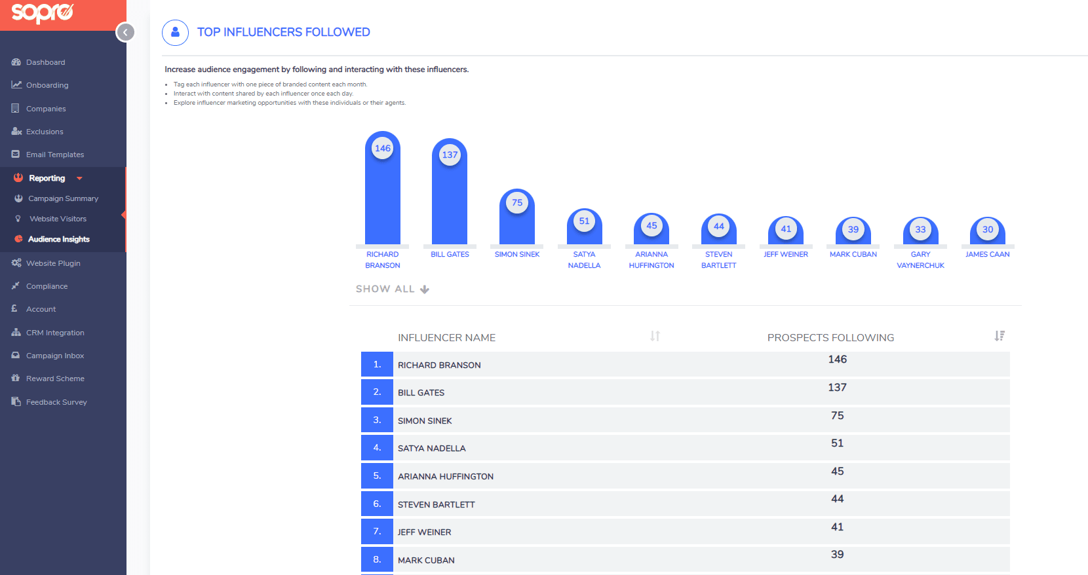Click the Reward Scheme gift icon
The height and width of the screenshot is (575, 1088).
click(16, 378)
